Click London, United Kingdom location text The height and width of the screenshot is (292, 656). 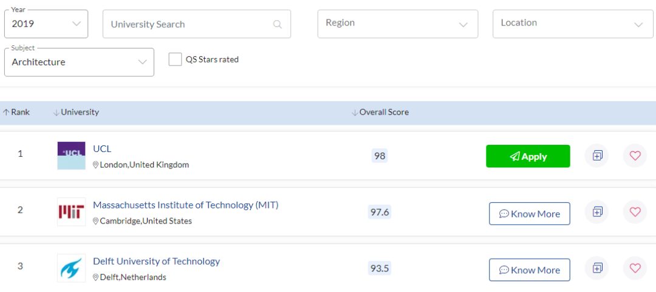(x=145, y=165)
